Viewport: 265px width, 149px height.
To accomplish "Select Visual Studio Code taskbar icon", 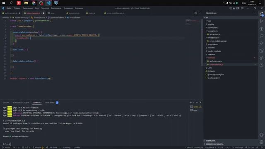I will point(48,3).
